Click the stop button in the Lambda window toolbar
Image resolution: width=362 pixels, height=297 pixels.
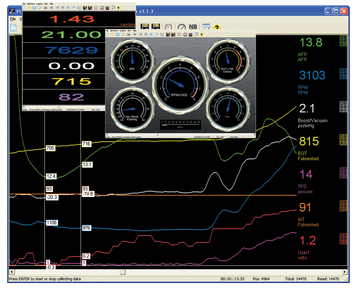pyautogui.click(x=63, y=8)
